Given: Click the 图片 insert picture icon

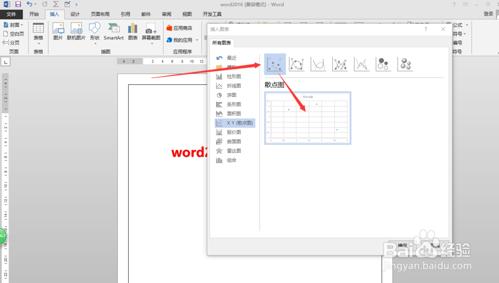Looking at the screenshot, I should [x=58, y=32].
